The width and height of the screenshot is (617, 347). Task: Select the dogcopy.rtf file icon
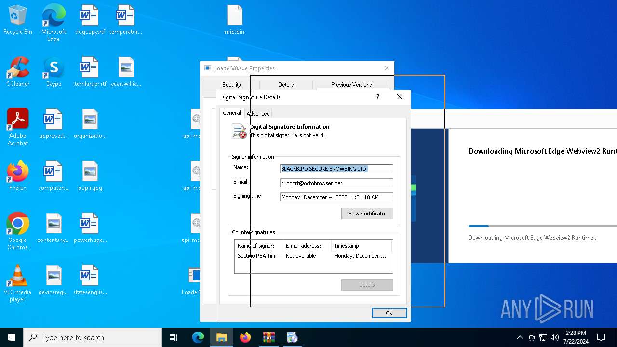[90, 20]
